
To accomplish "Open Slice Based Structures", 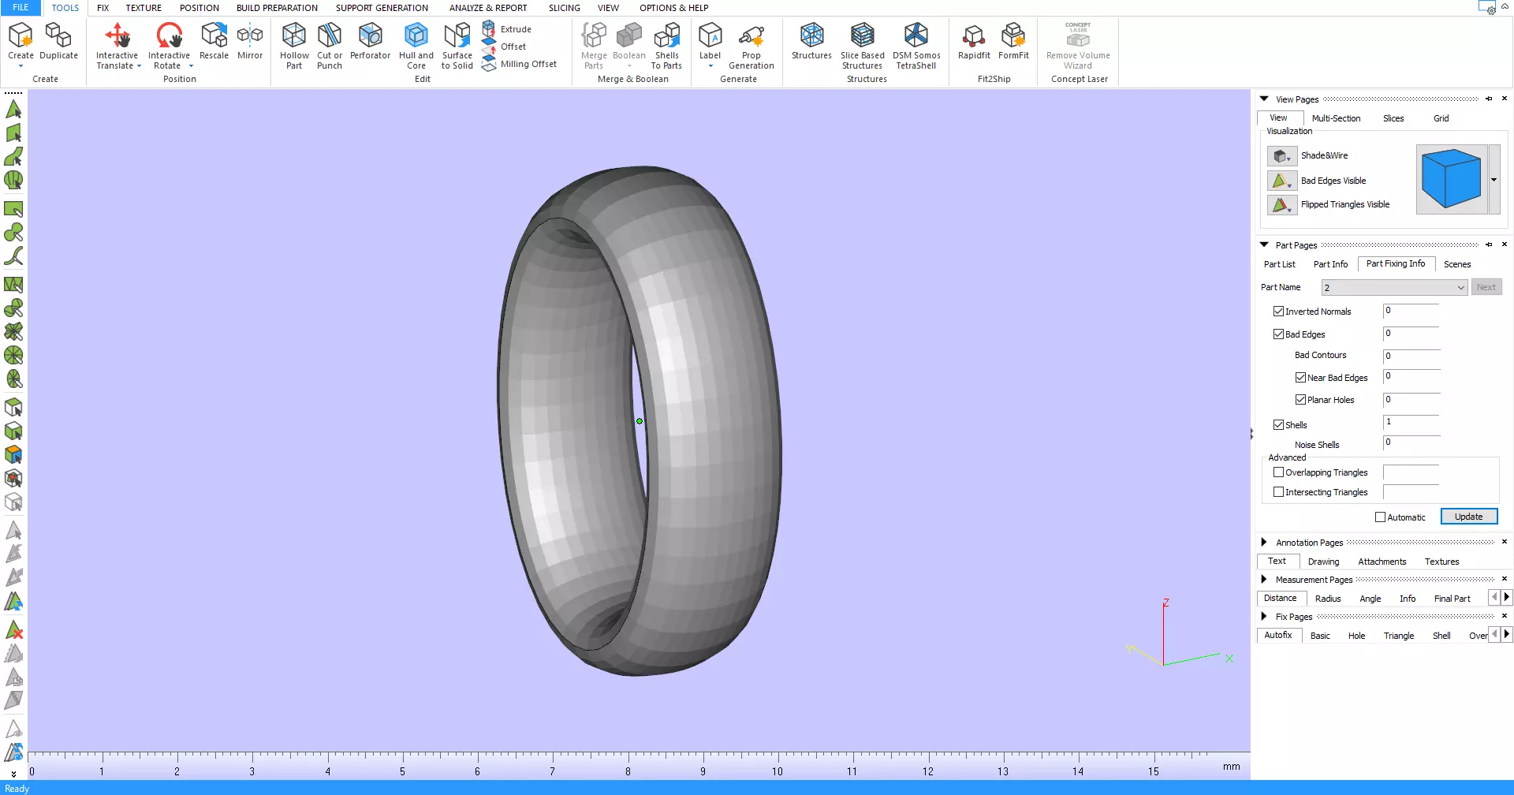I will pyautogui.click(x=862, y=46).
